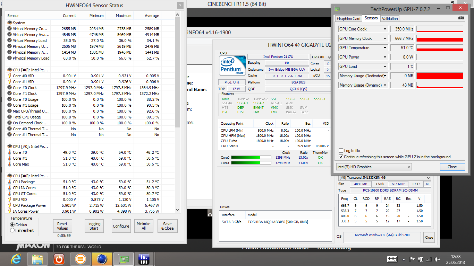
Task: Click the Maximum column header
Action: tap(120, 16)
